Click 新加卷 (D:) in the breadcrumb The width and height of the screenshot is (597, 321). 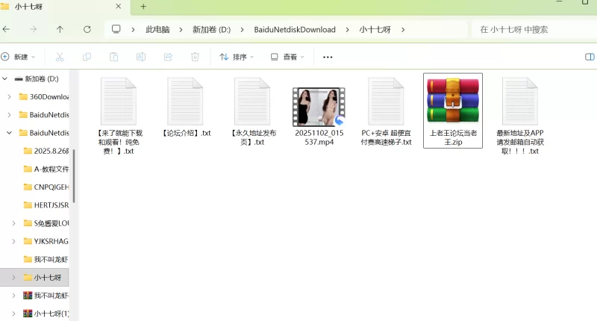(x=212, y=29)
